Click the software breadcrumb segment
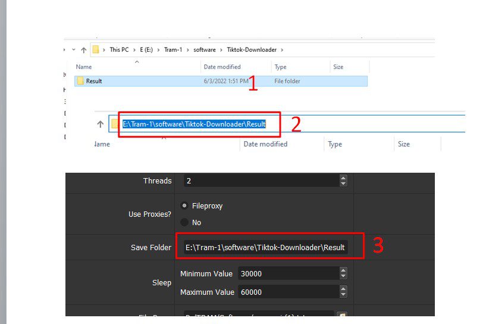This screenshot has width=489, height=324. (205, 50)
